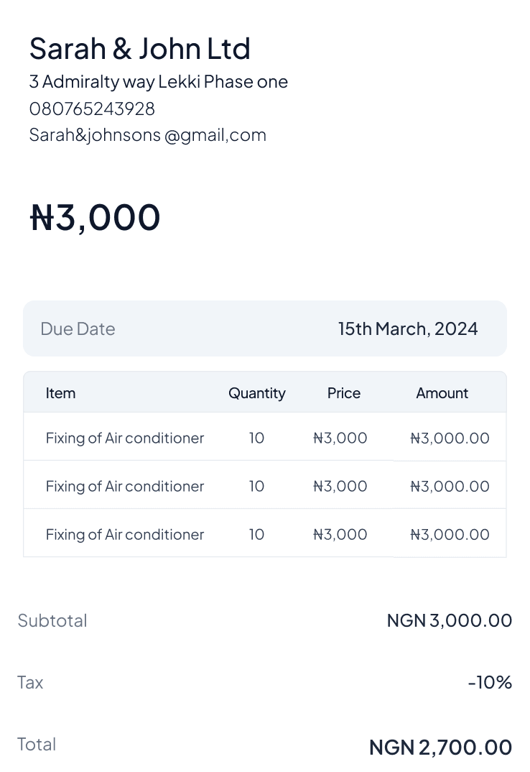The height and width of the screenshot is (772, 530).
Task: Click the Subtotal label
Action: pos(52,620)
